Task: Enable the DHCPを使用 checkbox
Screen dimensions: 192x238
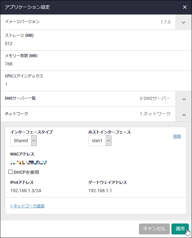Action: pyautogui.click(x=10, y=172)
